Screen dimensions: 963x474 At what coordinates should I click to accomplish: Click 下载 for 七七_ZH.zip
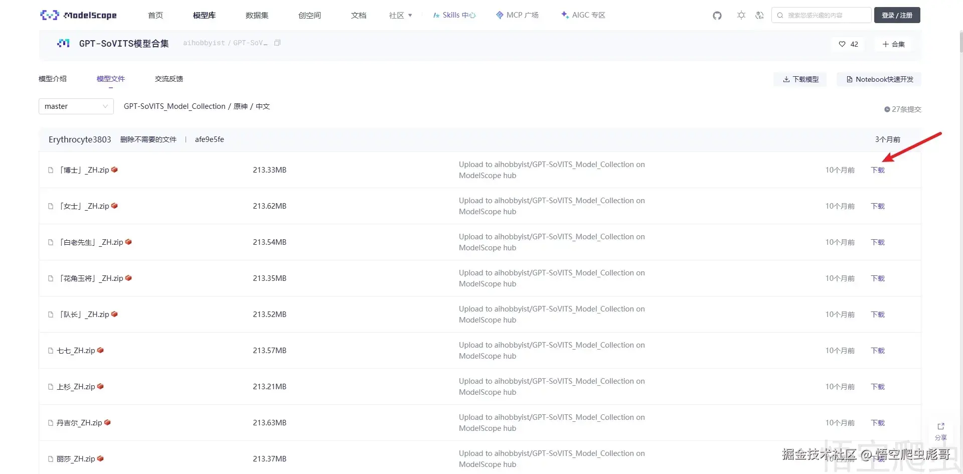point(878,351)
